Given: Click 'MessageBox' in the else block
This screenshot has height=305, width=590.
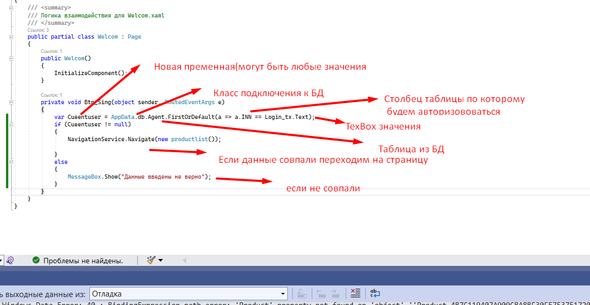Looking at the screenshot, I should (84, 177).
